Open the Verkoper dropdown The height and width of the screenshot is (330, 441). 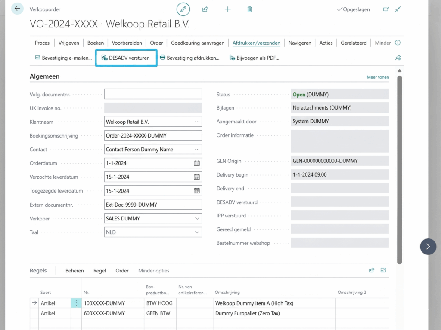pos(197,218)
